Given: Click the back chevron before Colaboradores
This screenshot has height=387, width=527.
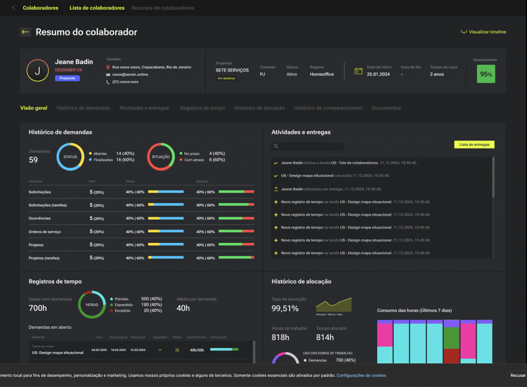Looking at the screenshot, I should [14, 8].
